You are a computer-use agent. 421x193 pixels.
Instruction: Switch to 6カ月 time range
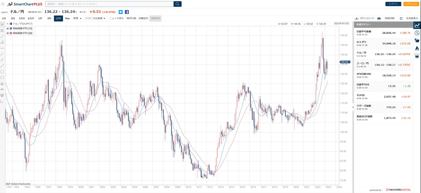tap(31, 18)
